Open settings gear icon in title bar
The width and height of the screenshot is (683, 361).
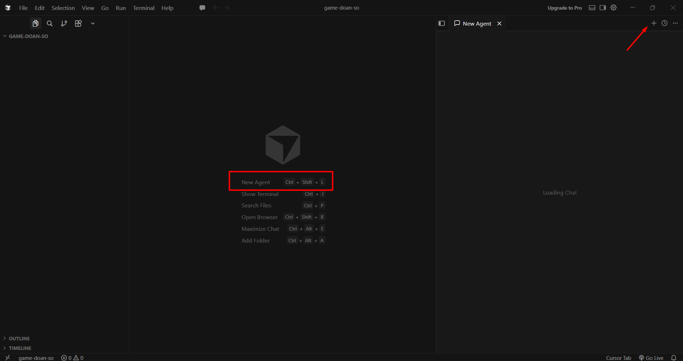(614, 7)
